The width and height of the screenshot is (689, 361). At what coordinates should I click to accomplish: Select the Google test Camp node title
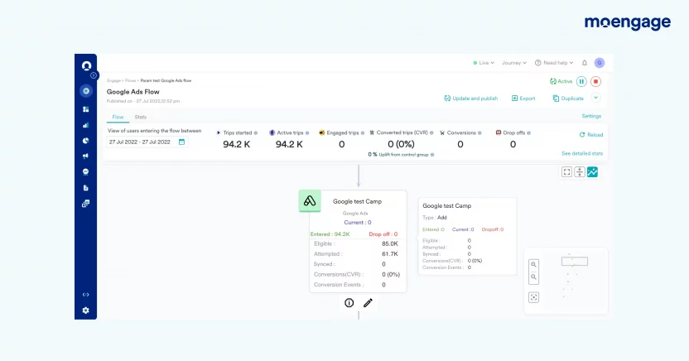(x=357, y=201)
